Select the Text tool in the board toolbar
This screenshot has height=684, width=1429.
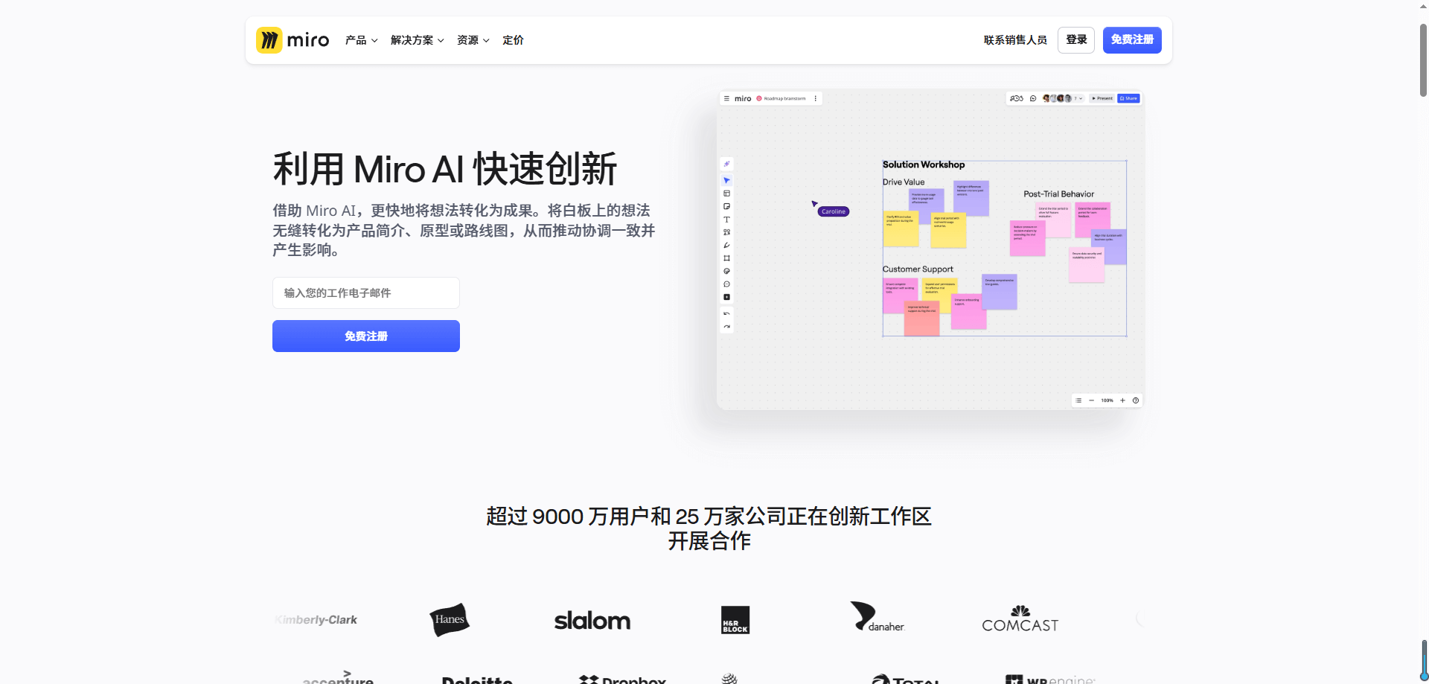[x=726, y=220]
